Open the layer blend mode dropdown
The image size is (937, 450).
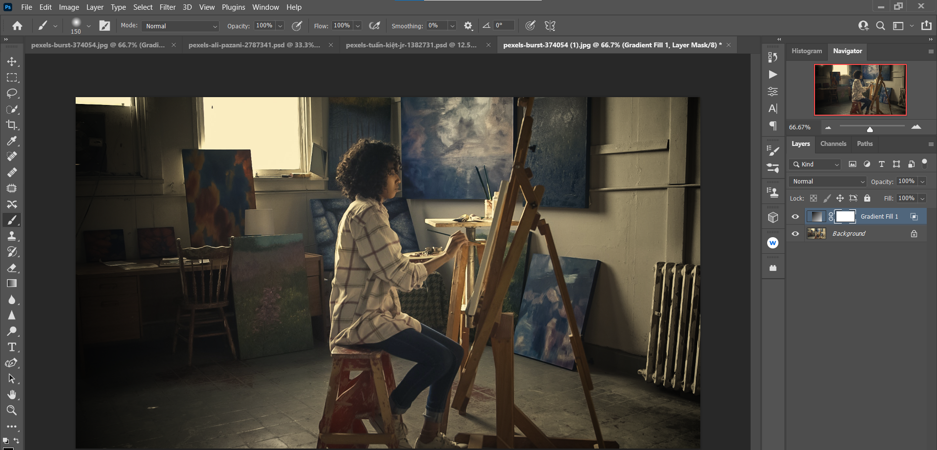(x=828, y=182)
